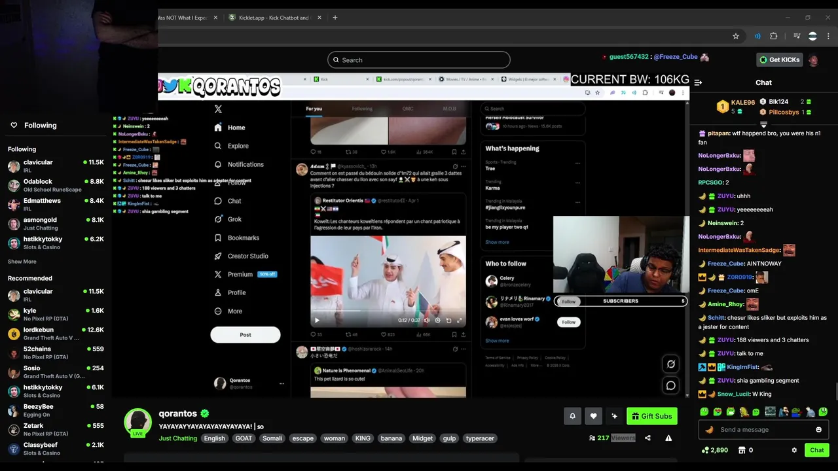Open 52chains channel in Recommended
This screenshot has width=838, height=471.
click(56, 353)
